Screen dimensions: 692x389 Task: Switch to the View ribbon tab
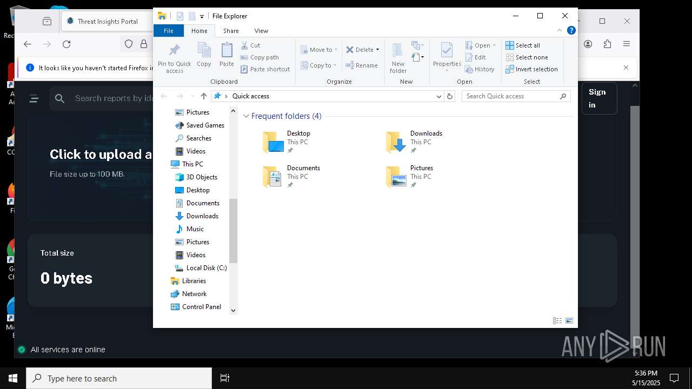click(x=261, y=31)
